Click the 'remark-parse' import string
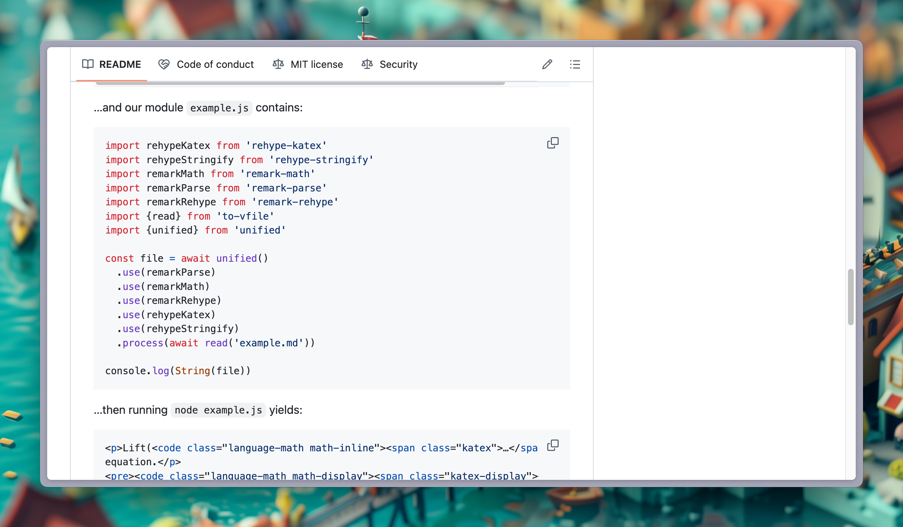 coord(286,188)
